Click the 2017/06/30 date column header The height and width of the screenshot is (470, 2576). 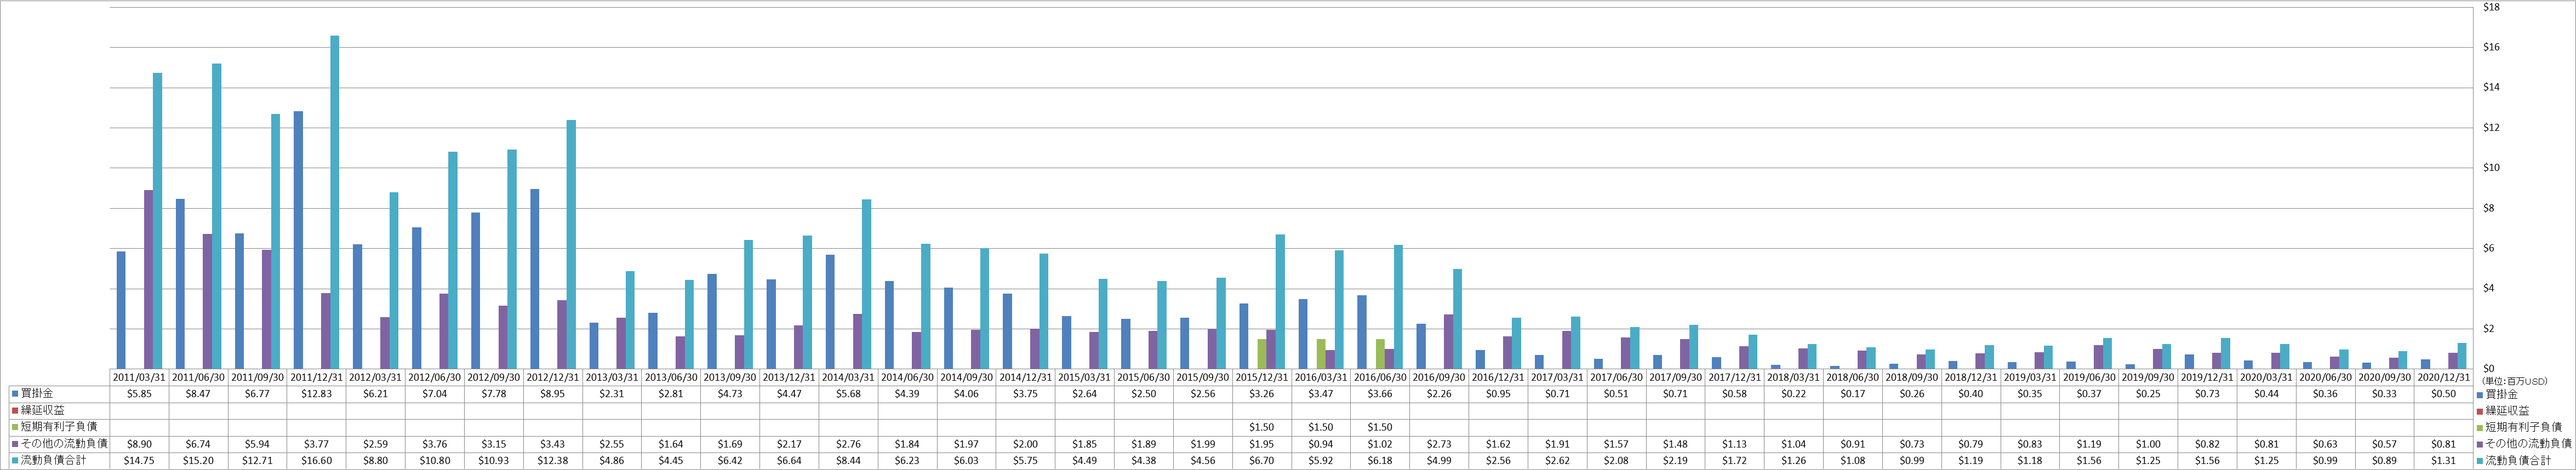(x=1616, y=378)
